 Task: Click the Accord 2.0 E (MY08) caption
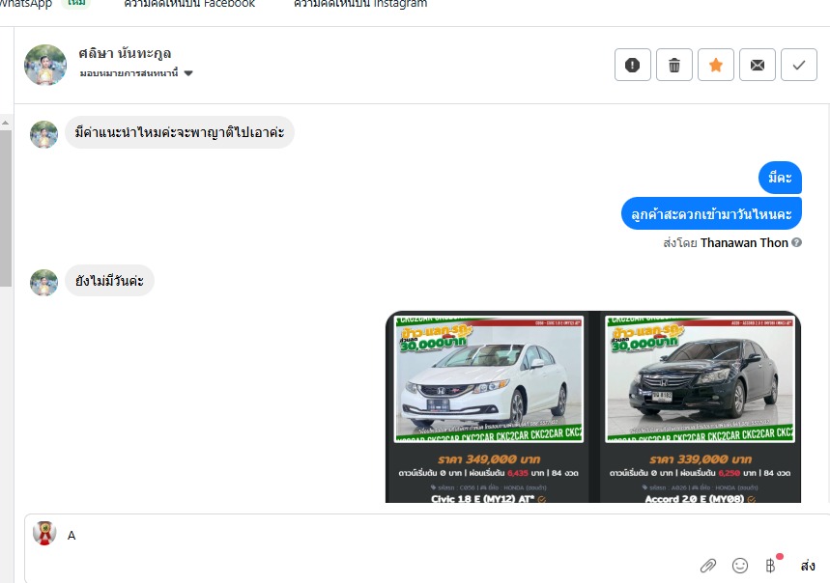[x=695, y=498]
